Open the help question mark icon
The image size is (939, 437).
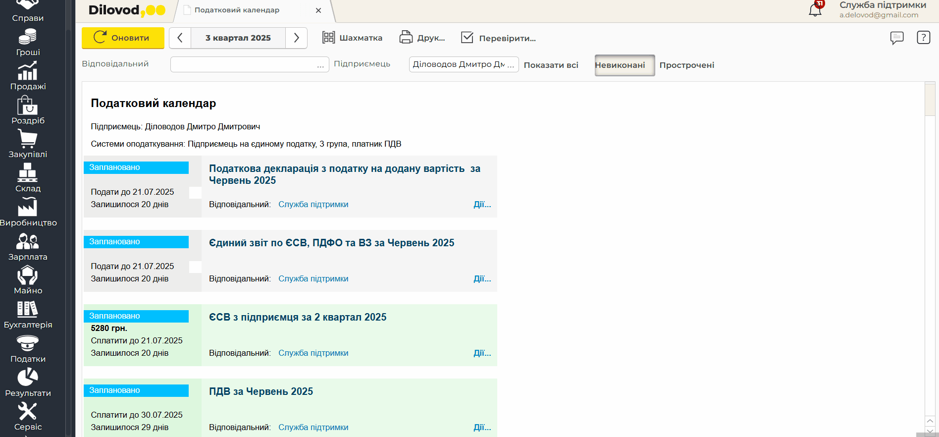point(923,38)
